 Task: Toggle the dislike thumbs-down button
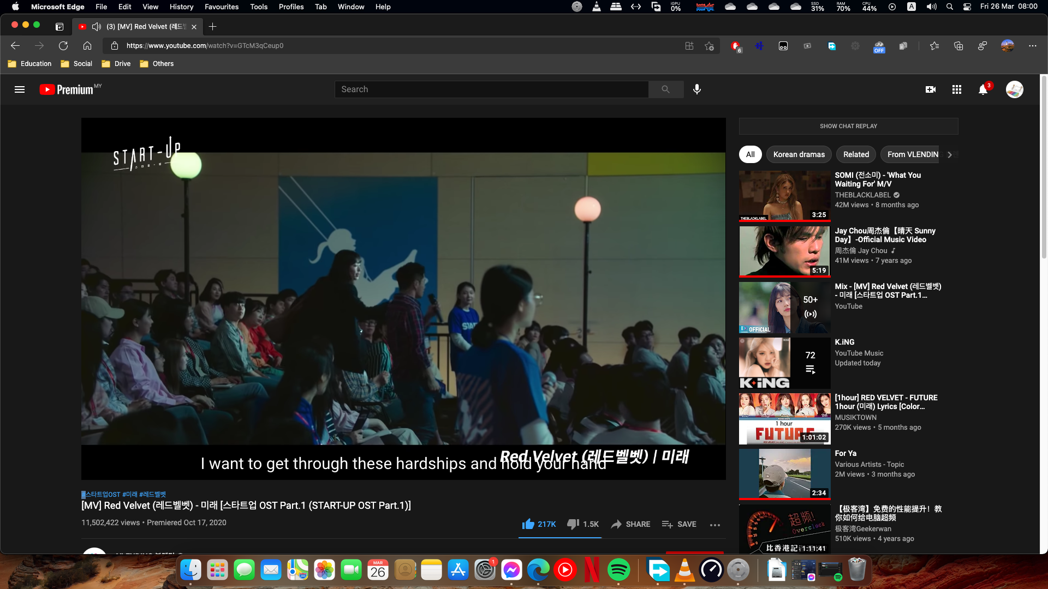pos(573,524)
